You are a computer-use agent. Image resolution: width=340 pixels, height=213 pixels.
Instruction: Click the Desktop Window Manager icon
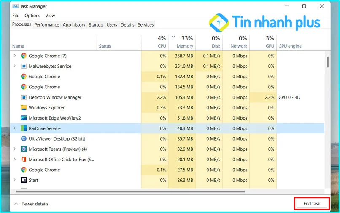click(24, 97)
